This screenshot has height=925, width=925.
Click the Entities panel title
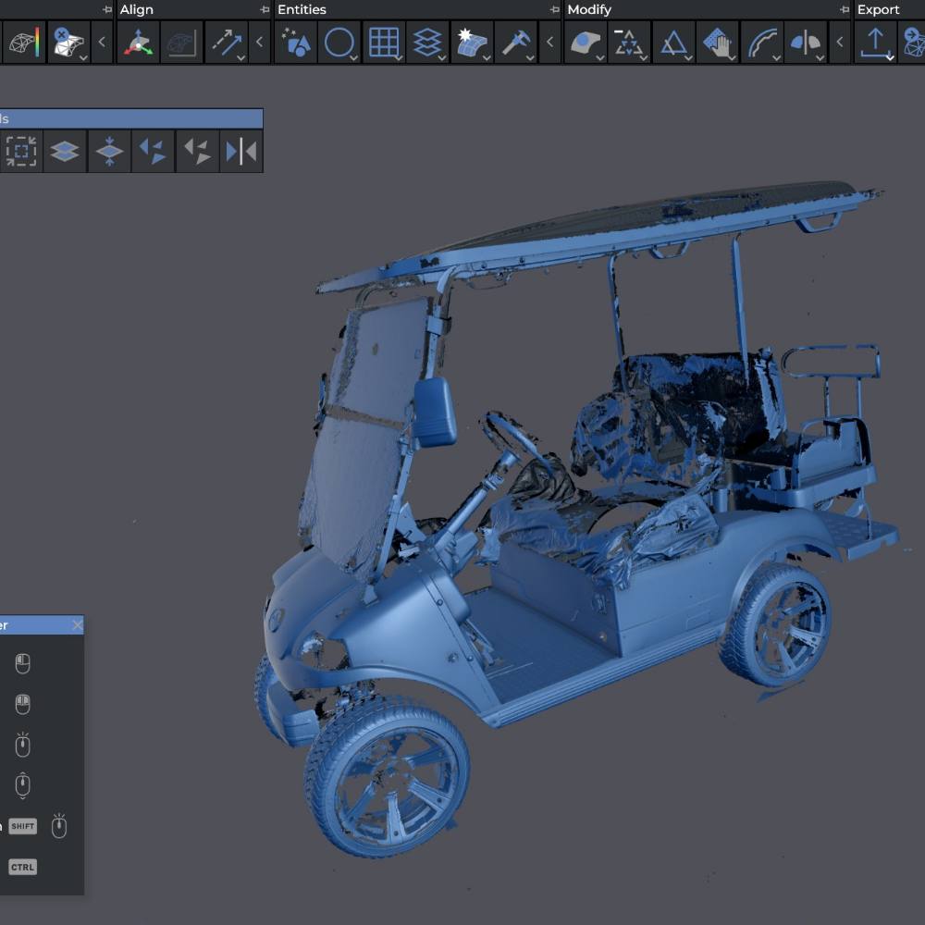[x=302, y=9]
